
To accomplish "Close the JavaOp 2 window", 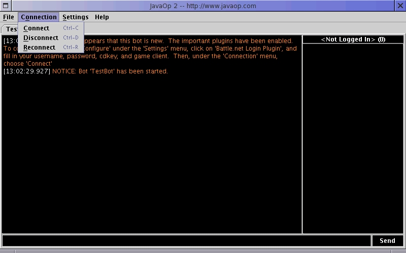I will pos(400,6).
